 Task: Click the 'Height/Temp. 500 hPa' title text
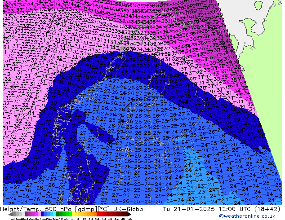[36, 209]
